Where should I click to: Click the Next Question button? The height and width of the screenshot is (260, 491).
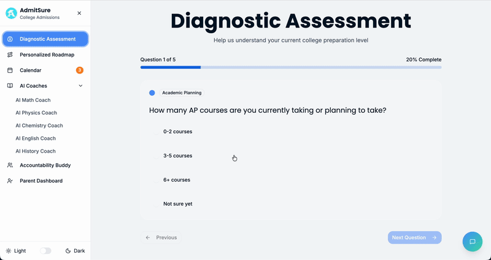click(415, 237)
